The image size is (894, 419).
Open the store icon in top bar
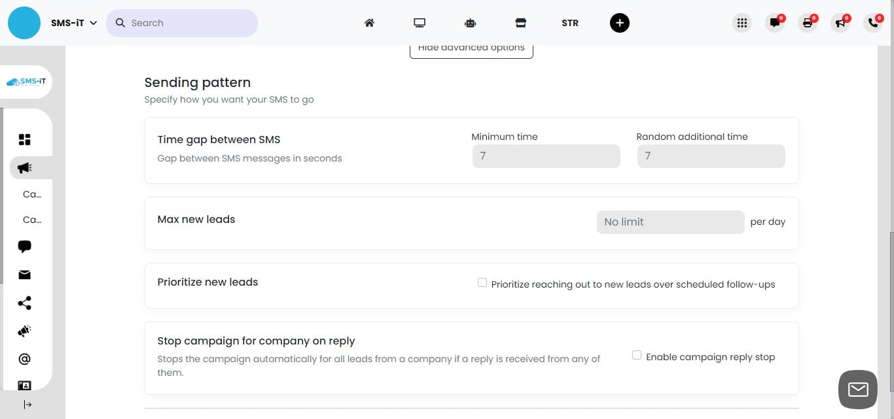[x=520, y=23]
